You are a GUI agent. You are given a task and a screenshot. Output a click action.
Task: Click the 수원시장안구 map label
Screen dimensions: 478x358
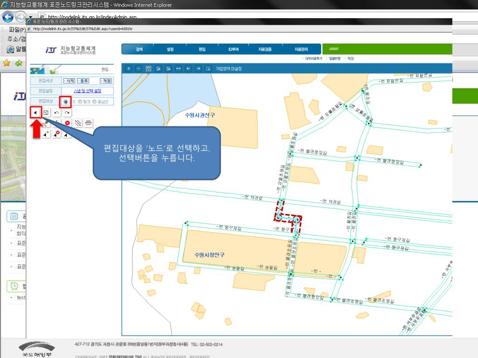[210, 255]
